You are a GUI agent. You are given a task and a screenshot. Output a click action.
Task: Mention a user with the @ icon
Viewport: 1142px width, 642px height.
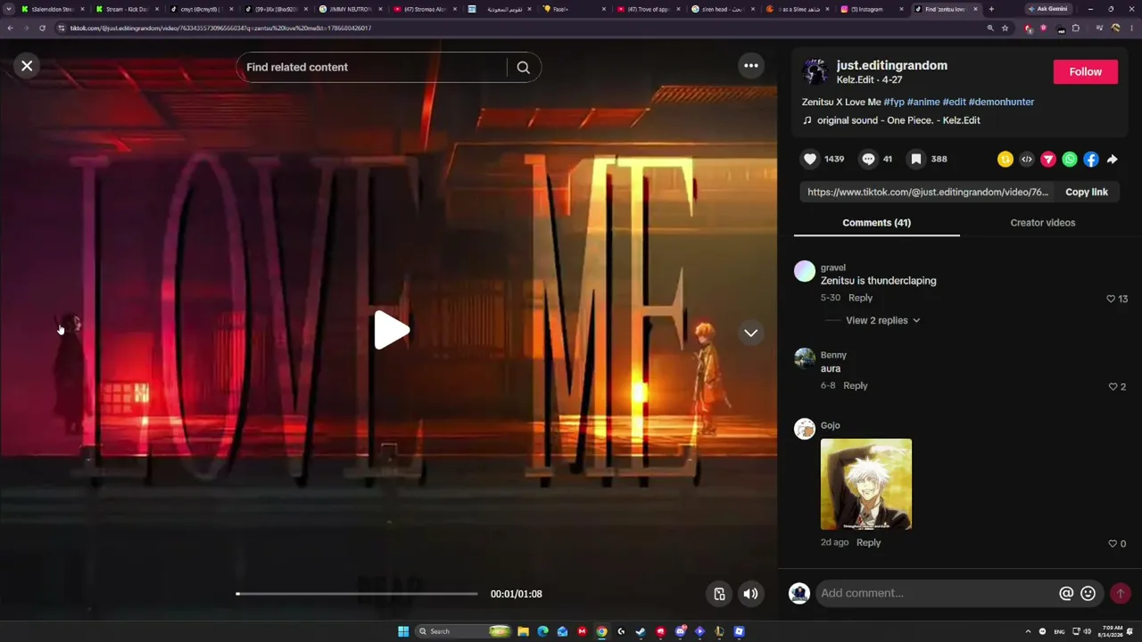point(1066,593)
